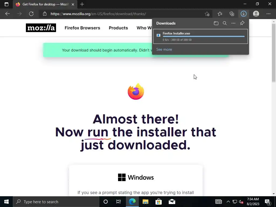This screenshot has width=276, height=207.
Task: Open the Action Center notifications
Action: click(x=267, y=202)
